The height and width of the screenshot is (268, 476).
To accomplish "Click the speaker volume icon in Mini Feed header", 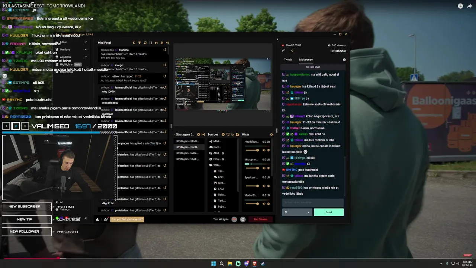I will click(167, 43).
